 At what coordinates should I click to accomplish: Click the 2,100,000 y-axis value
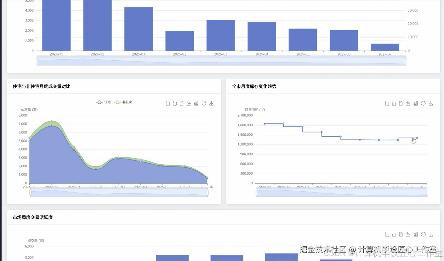click(245, 115)
